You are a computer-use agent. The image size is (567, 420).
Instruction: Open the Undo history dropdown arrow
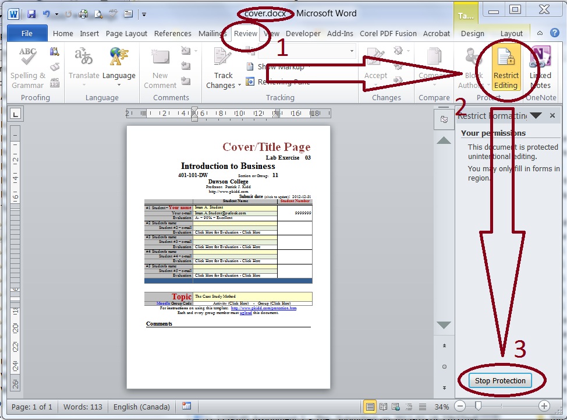(x=57, y=15)
